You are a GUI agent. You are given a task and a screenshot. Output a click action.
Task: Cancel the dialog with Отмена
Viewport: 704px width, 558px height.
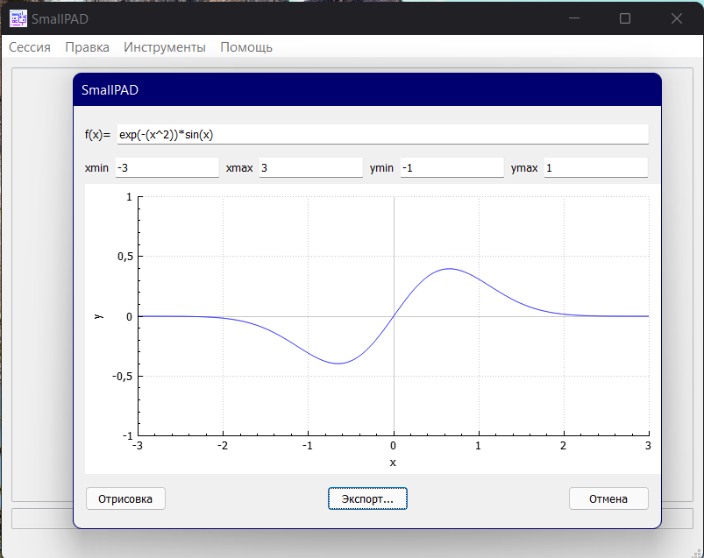point(608,498)
